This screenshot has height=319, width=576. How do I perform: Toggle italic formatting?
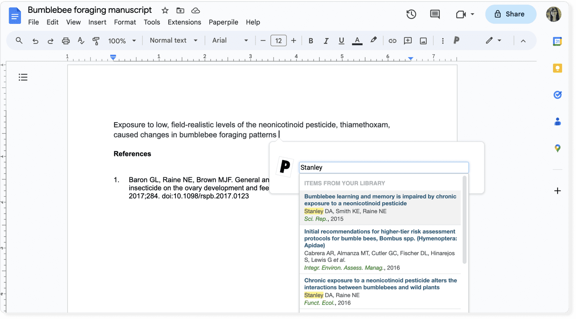pos(326,40)
